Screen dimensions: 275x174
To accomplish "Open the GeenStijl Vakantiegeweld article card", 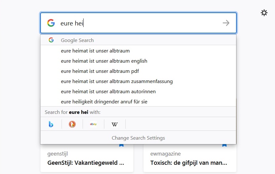I will click(x=87, y=158).
